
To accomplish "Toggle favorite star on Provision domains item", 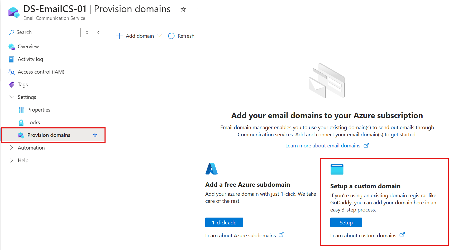I will [x=95, y=135].
